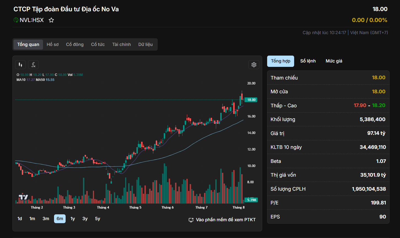The image size is (400, 238).
Task: Open the Hồ sơ tab
Action: [53, 44]
